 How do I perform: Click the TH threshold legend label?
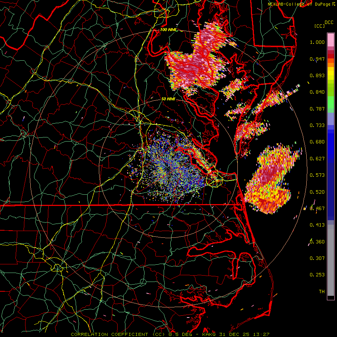[322, 292]
